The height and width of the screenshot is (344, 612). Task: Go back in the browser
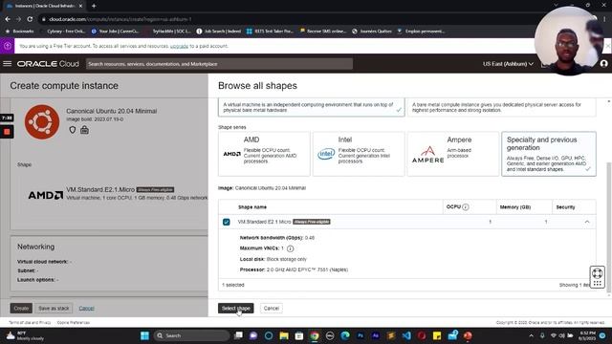[8, 19]
